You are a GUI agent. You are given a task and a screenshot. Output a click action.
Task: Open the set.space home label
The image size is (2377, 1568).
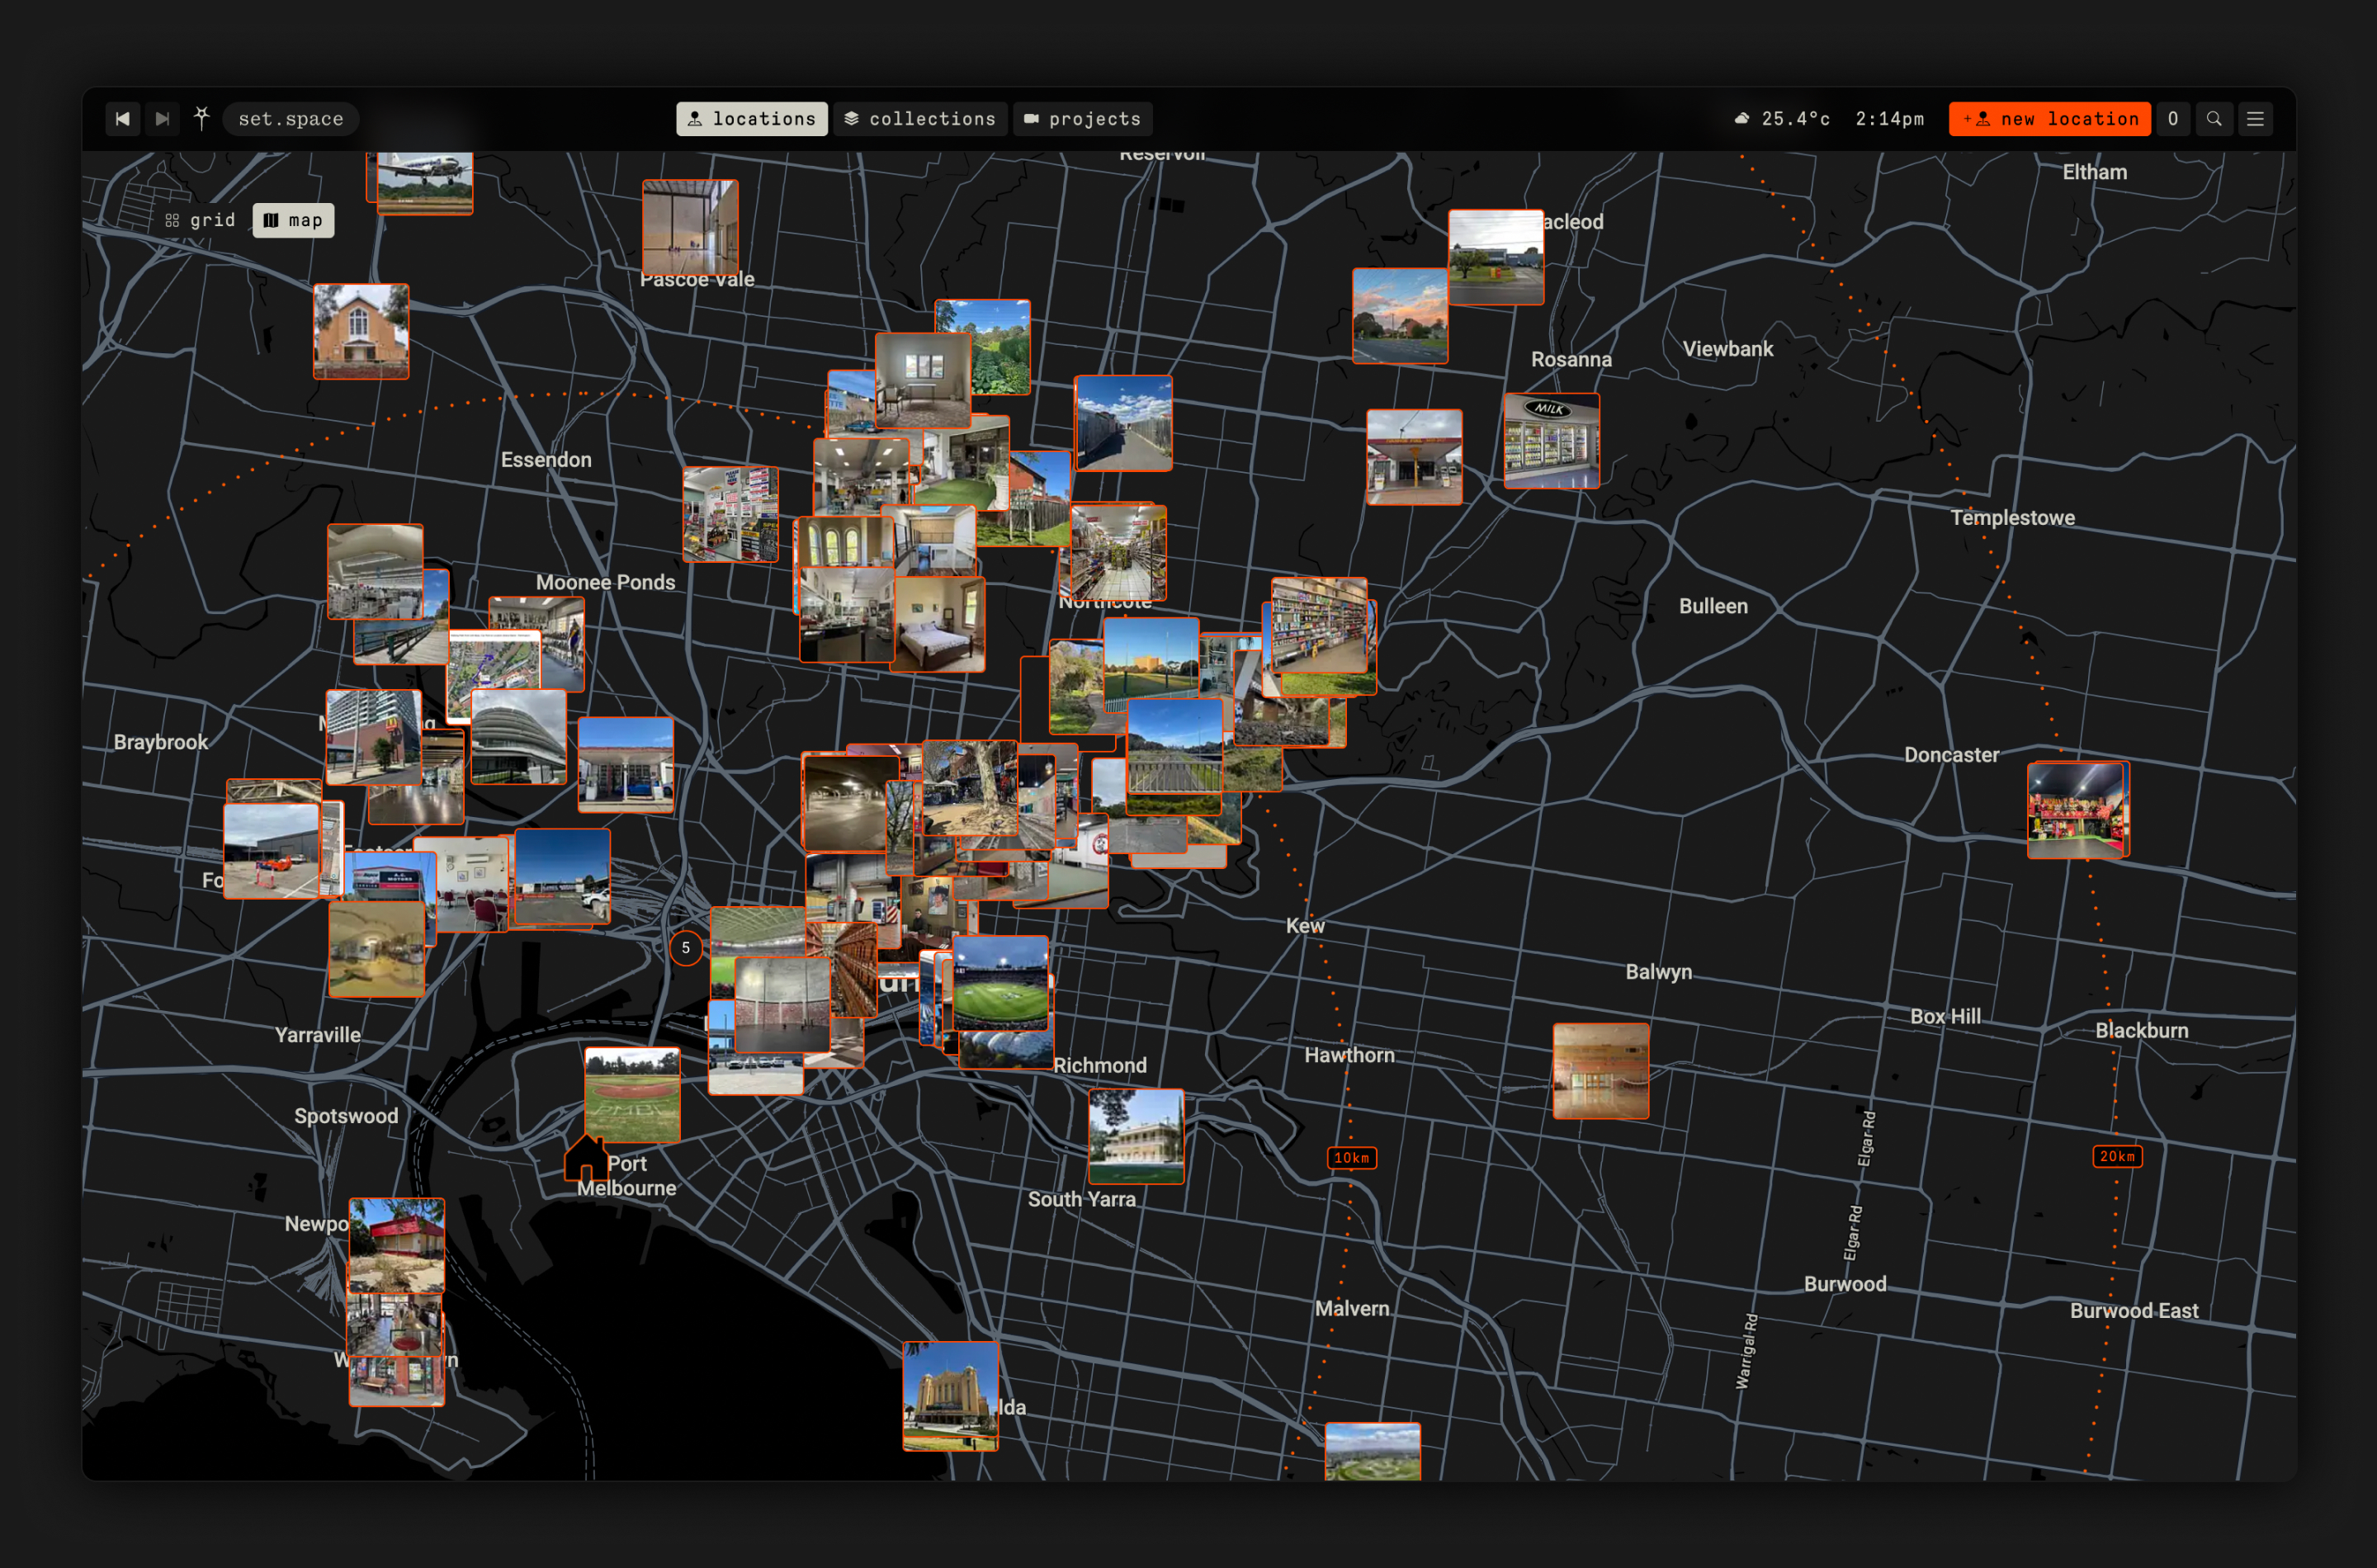(290, 119)
